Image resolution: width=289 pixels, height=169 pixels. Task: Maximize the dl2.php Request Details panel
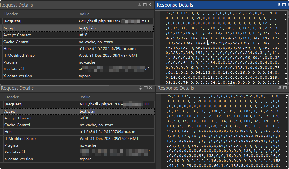[x=145, y=88]
